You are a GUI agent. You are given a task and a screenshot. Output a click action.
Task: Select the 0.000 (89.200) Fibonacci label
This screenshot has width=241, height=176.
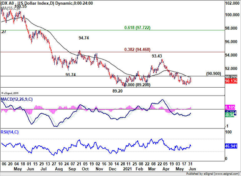pyautogui.click(x=137, y=85)
